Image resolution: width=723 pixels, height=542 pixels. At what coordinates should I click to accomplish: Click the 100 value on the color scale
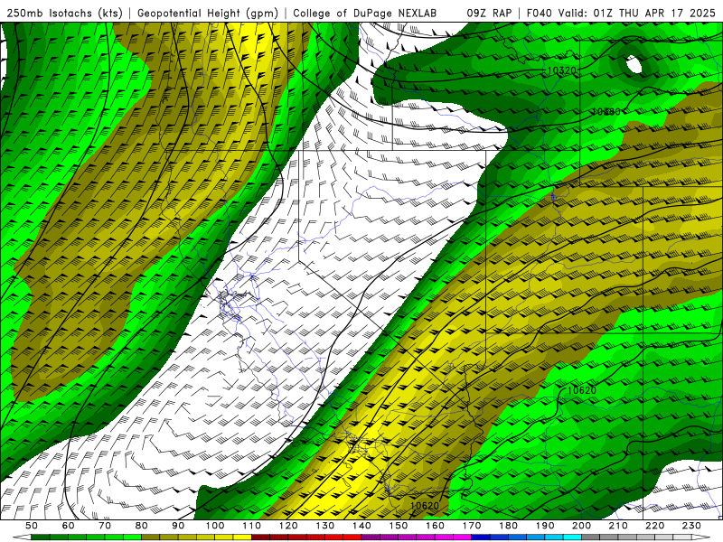click(x=215, y=526)
